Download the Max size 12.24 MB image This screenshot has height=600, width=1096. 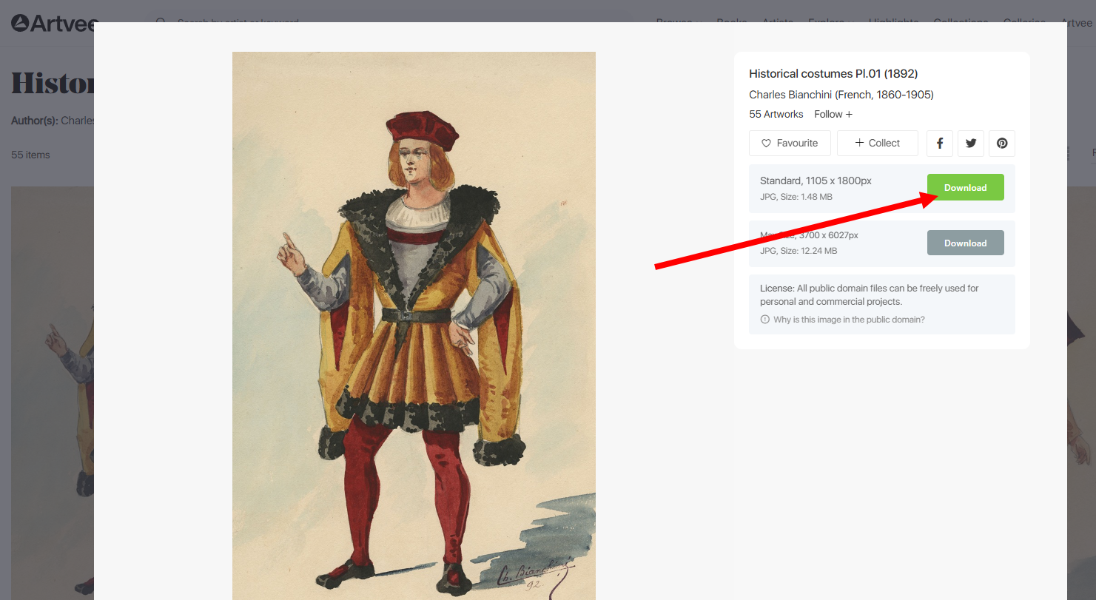coord(966,243)
